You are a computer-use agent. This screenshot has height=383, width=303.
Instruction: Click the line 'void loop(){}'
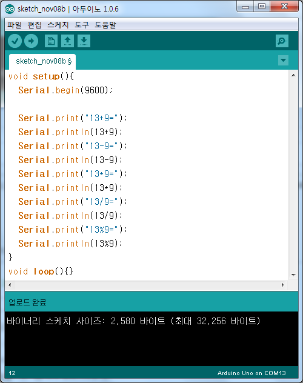[x=41, y=271]
